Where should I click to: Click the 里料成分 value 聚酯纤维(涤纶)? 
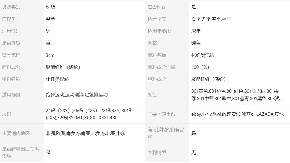point(208,79)
